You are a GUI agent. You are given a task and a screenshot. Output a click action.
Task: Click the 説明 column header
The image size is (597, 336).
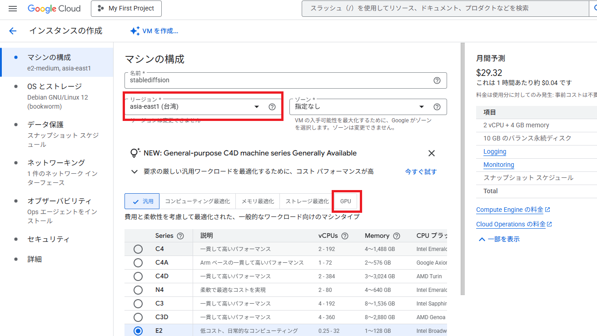coord(207,236)
